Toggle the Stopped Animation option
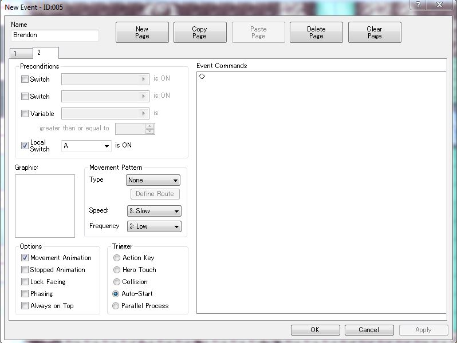Image resolution: width=457 pixels, height=343 pixels. click(x=25, y=270)
